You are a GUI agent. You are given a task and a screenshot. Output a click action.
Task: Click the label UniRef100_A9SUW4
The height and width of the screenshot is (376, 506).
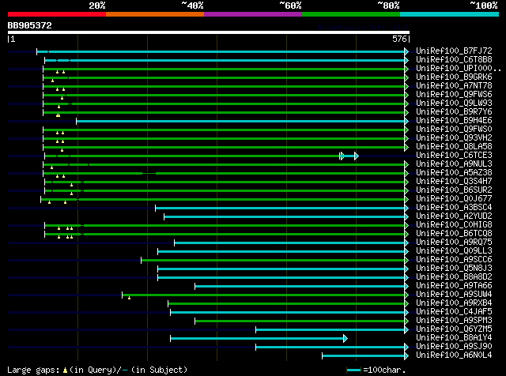click(454, 295)
